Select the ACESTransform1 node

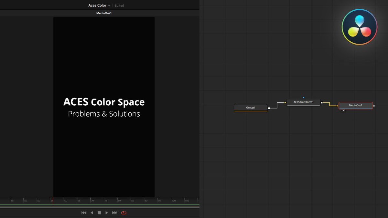[x=304, y=102]
